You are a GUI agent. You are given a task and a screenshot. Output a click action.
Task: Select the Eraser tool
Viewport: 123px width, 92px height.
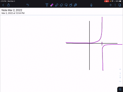click(x=61, y=5)
